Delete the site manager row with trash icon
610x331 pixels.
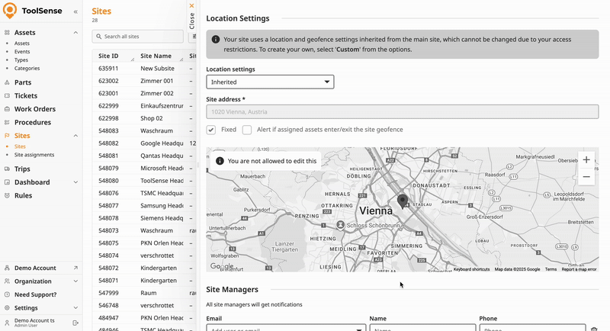click(593, 329)
